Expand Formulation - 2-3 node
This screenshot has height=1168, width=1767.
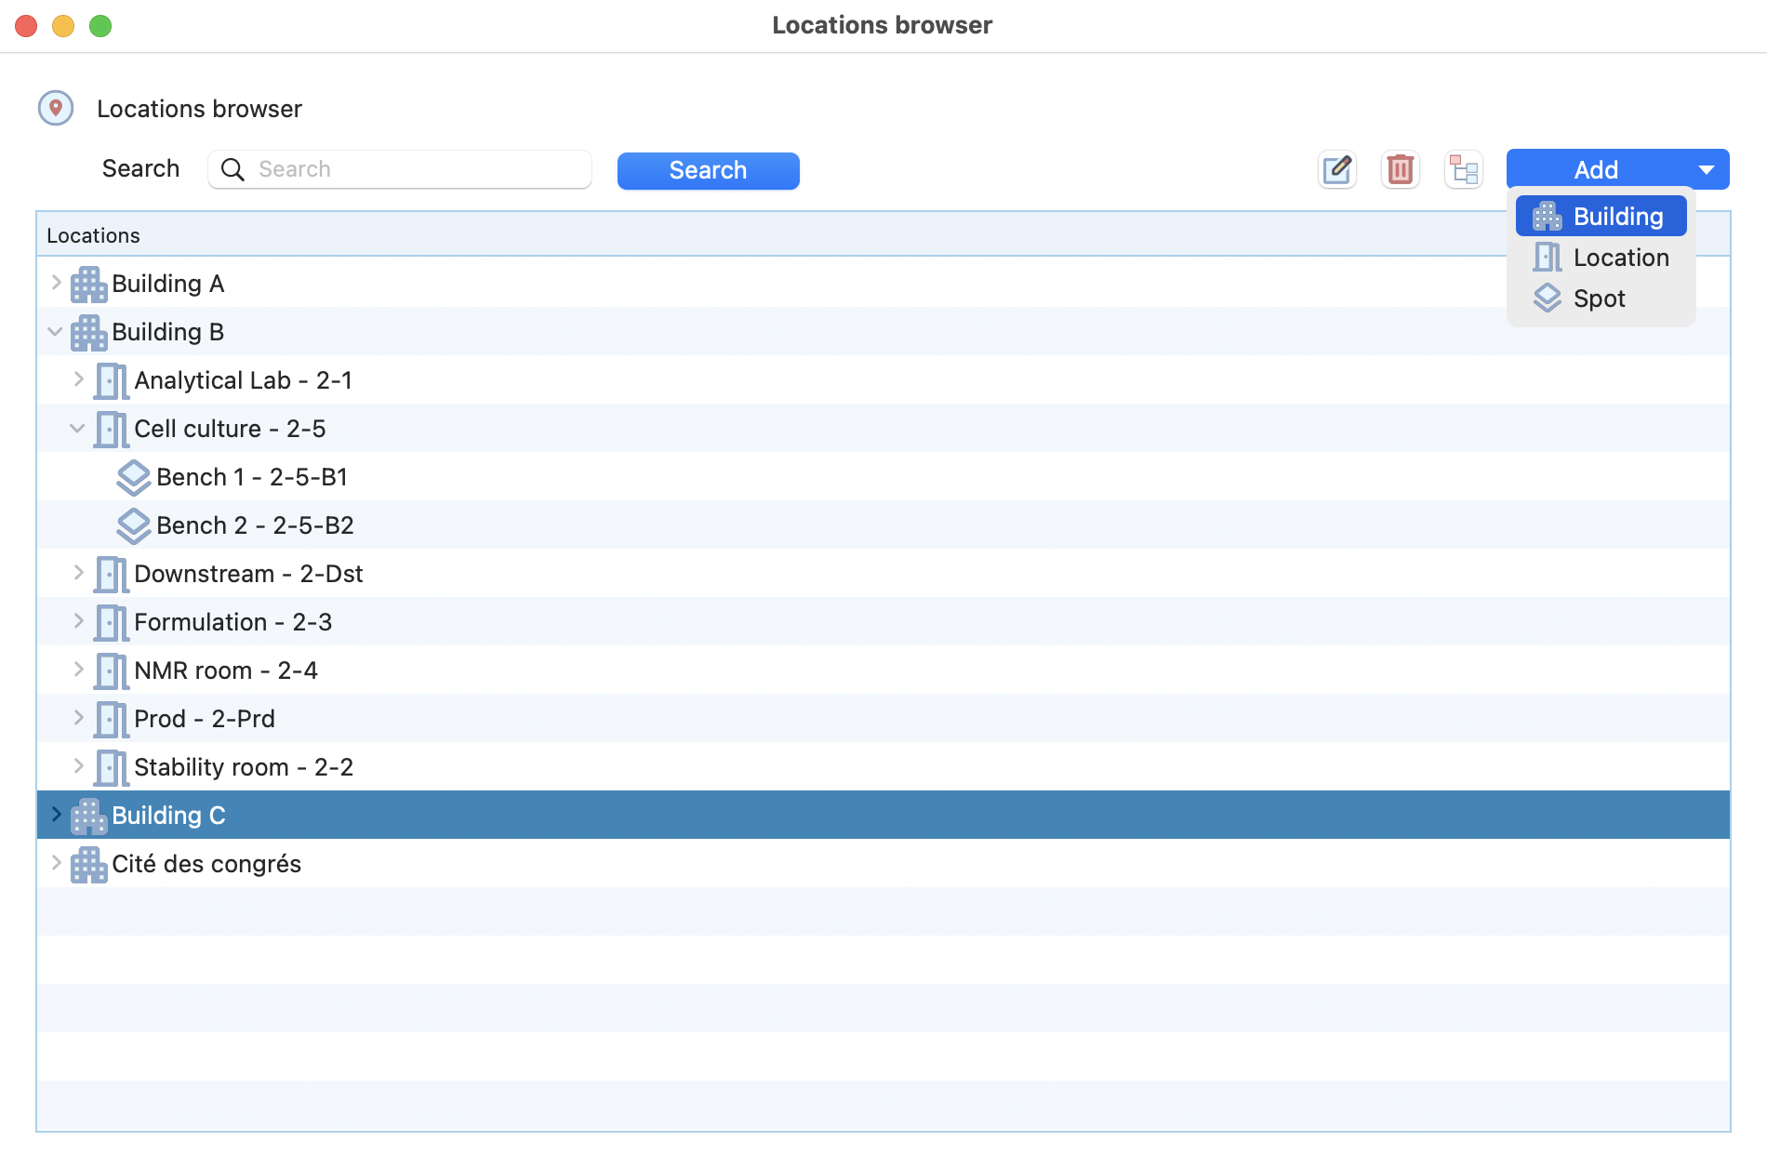(x=78, y=621)
